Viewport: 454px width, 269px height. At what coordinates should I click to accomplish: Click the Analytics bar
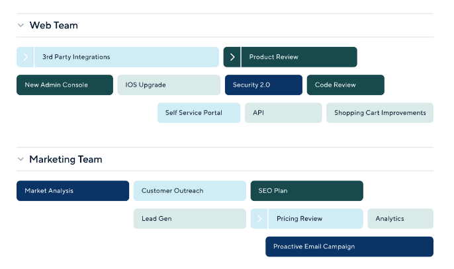point(400,219)
